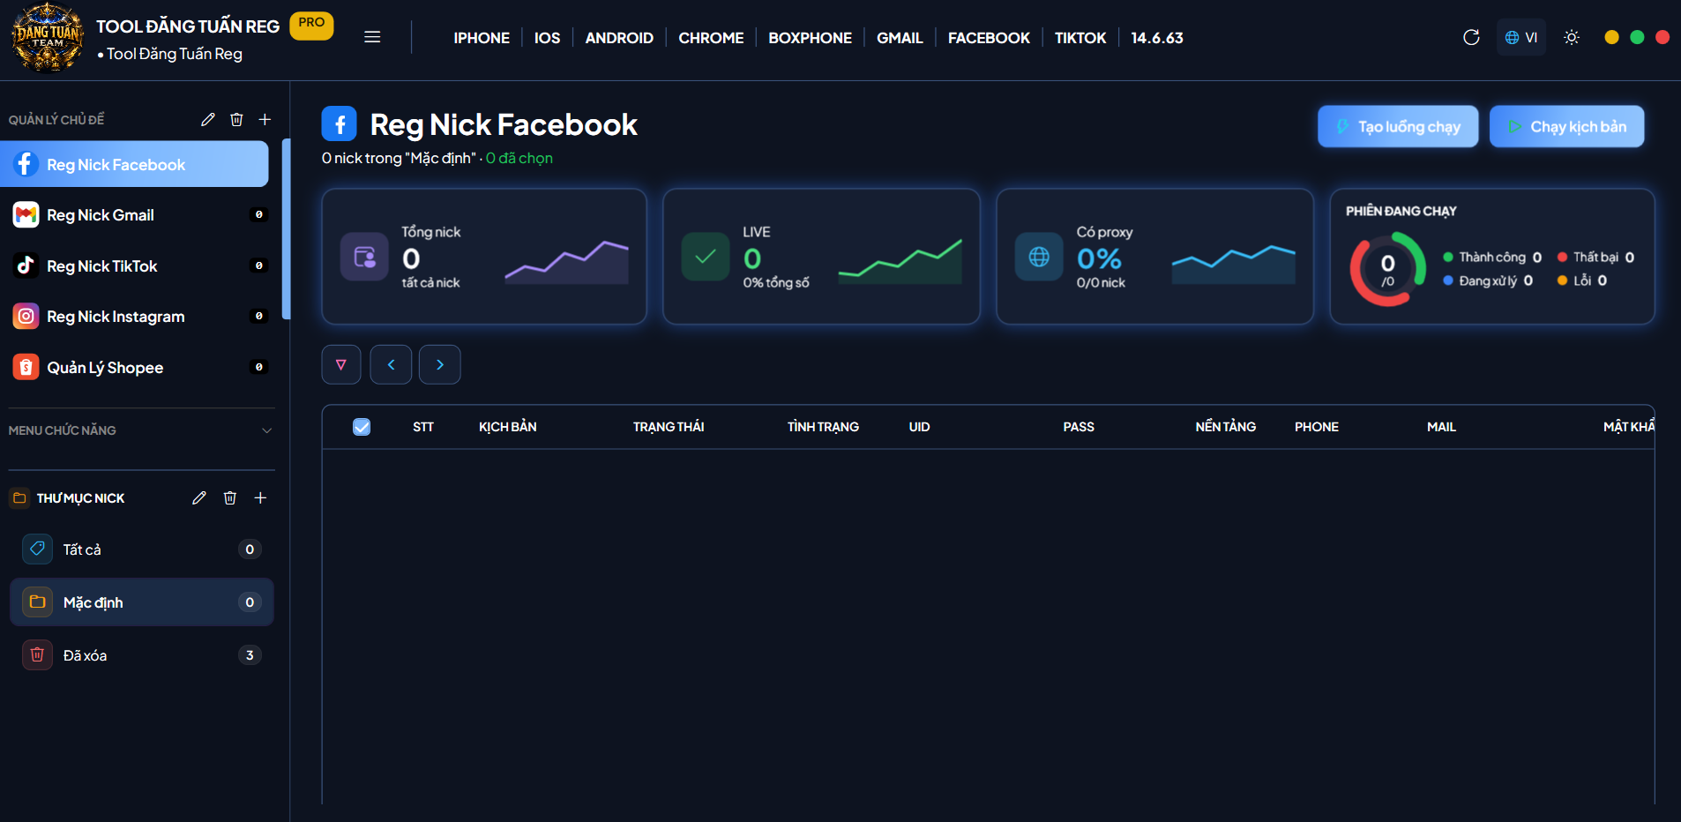Open the GMAIL menu
This screenshot has height=822, width=1681.
click(x=900, y=38)
